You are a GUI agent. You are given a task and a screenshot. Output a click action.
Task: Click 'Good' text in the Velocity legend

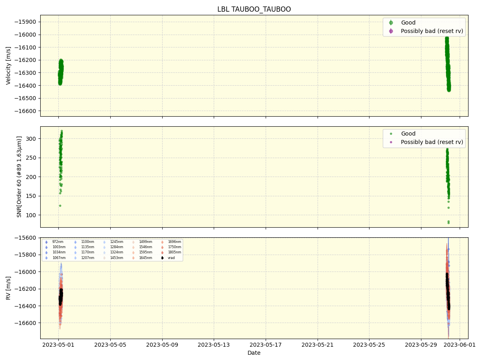point(408,23)
